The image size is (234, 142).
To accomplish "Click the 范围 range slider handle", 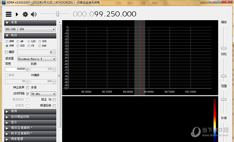I will point(223,99).
